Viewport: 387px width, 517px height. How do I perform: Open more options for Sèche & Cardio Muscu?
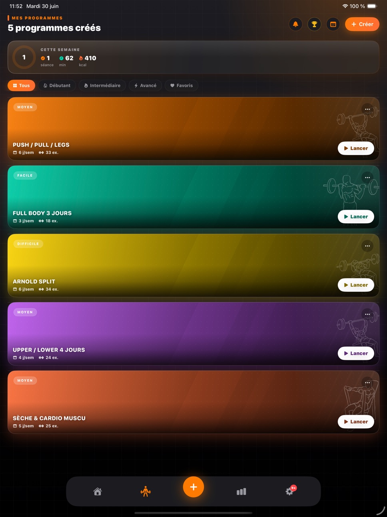click(367, 383)
